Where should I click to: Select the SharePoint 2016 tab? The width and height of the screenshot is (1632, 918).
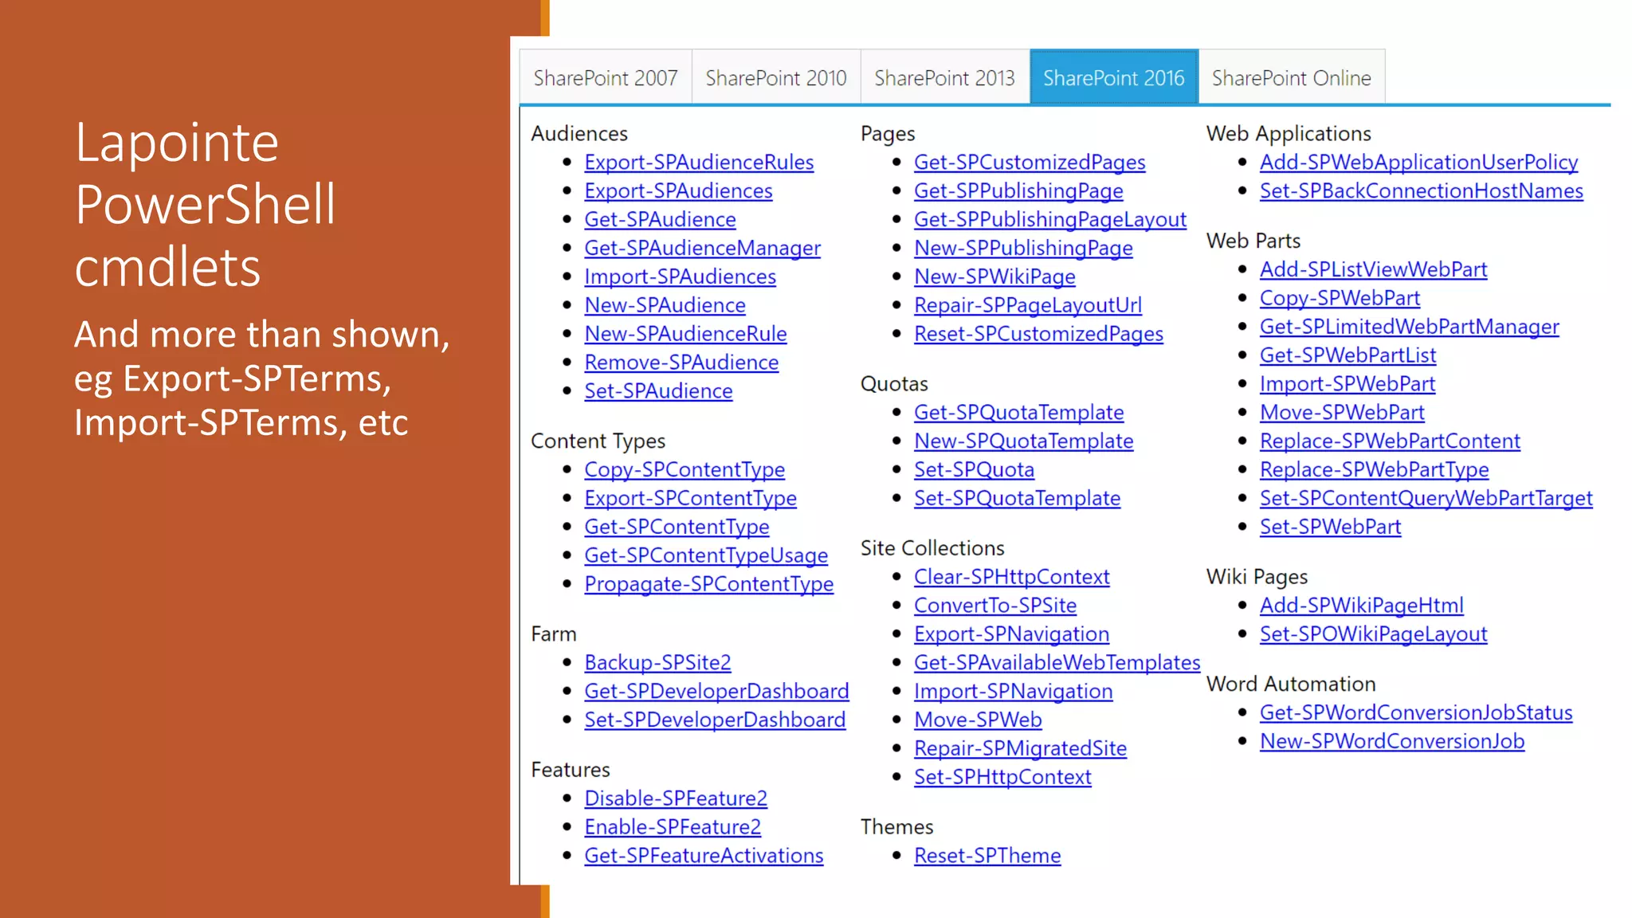pyautogui.click(x=1114, y=77)
